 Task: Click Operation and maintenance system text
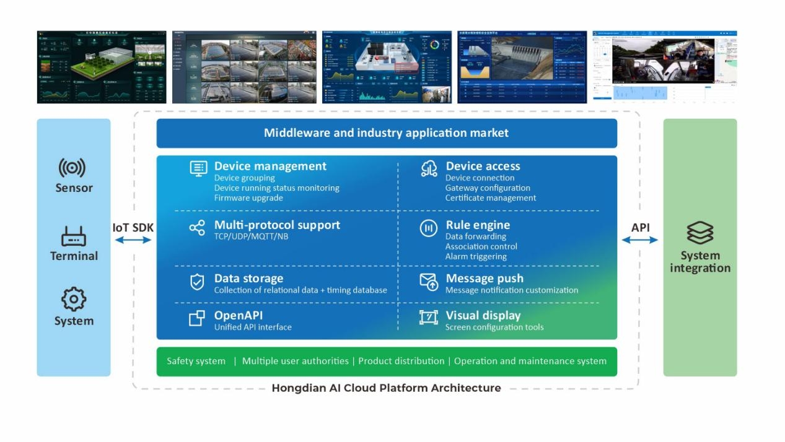530,362
